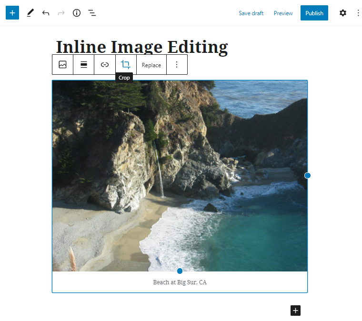This screenshot has width=362, height=321.
Task: Open the editor options menu at the top right
Action: [x=358, y=13]
